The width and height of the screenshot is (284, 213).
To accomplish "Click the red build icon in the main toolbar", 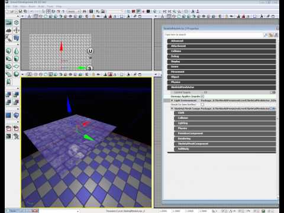I will coord(134,11).
